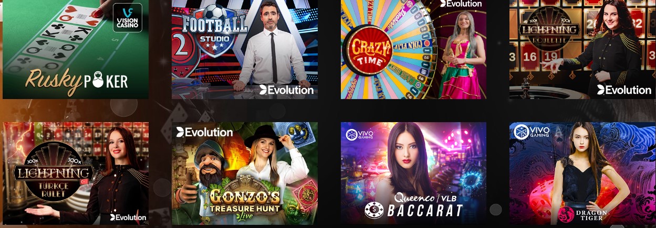
Task: Launch the Football Studio live game
Action: coord(245,49)
